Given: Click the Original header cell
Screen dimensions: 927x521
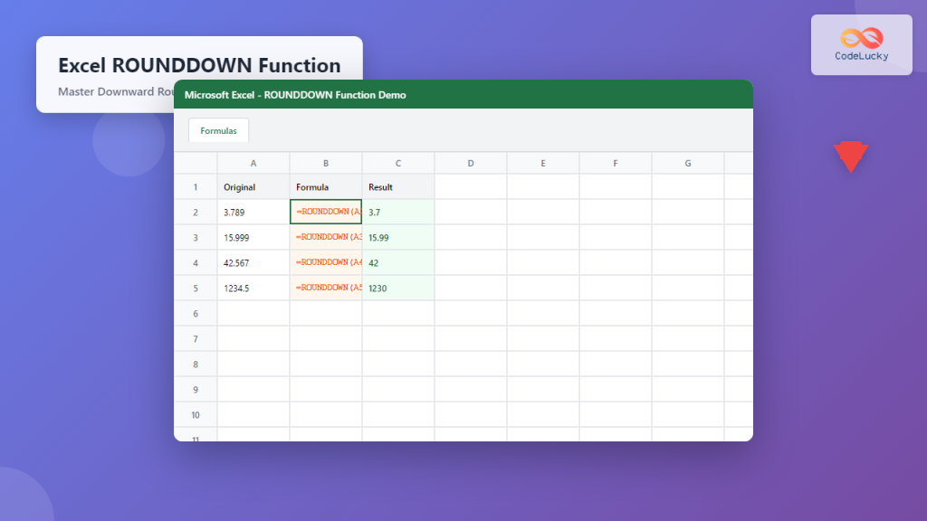Looking at the screenshot, I should pos(253,187).
